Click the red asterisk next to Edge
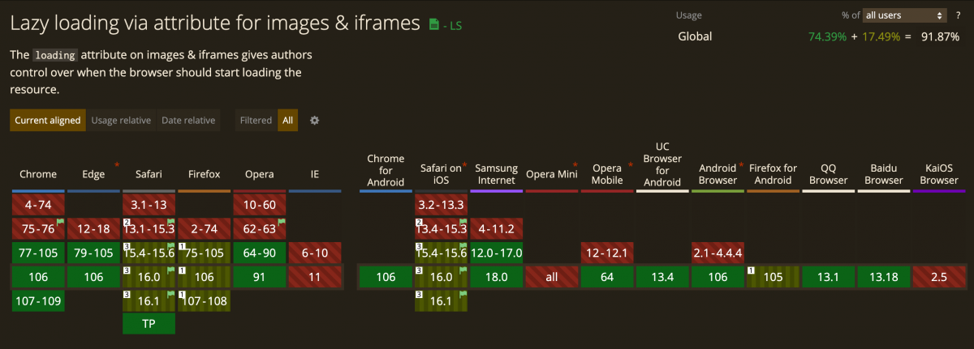The image size is (974, 349). click(x=117, y=165)
